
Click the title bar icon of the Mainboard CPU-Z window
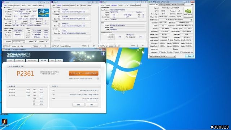click(101, 2)
